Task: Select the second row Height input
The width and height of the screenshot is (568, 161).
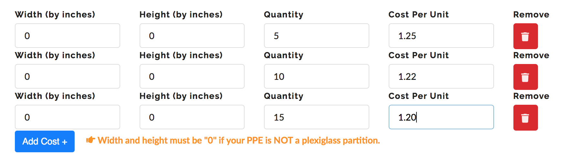Action: tap(192, 76)
